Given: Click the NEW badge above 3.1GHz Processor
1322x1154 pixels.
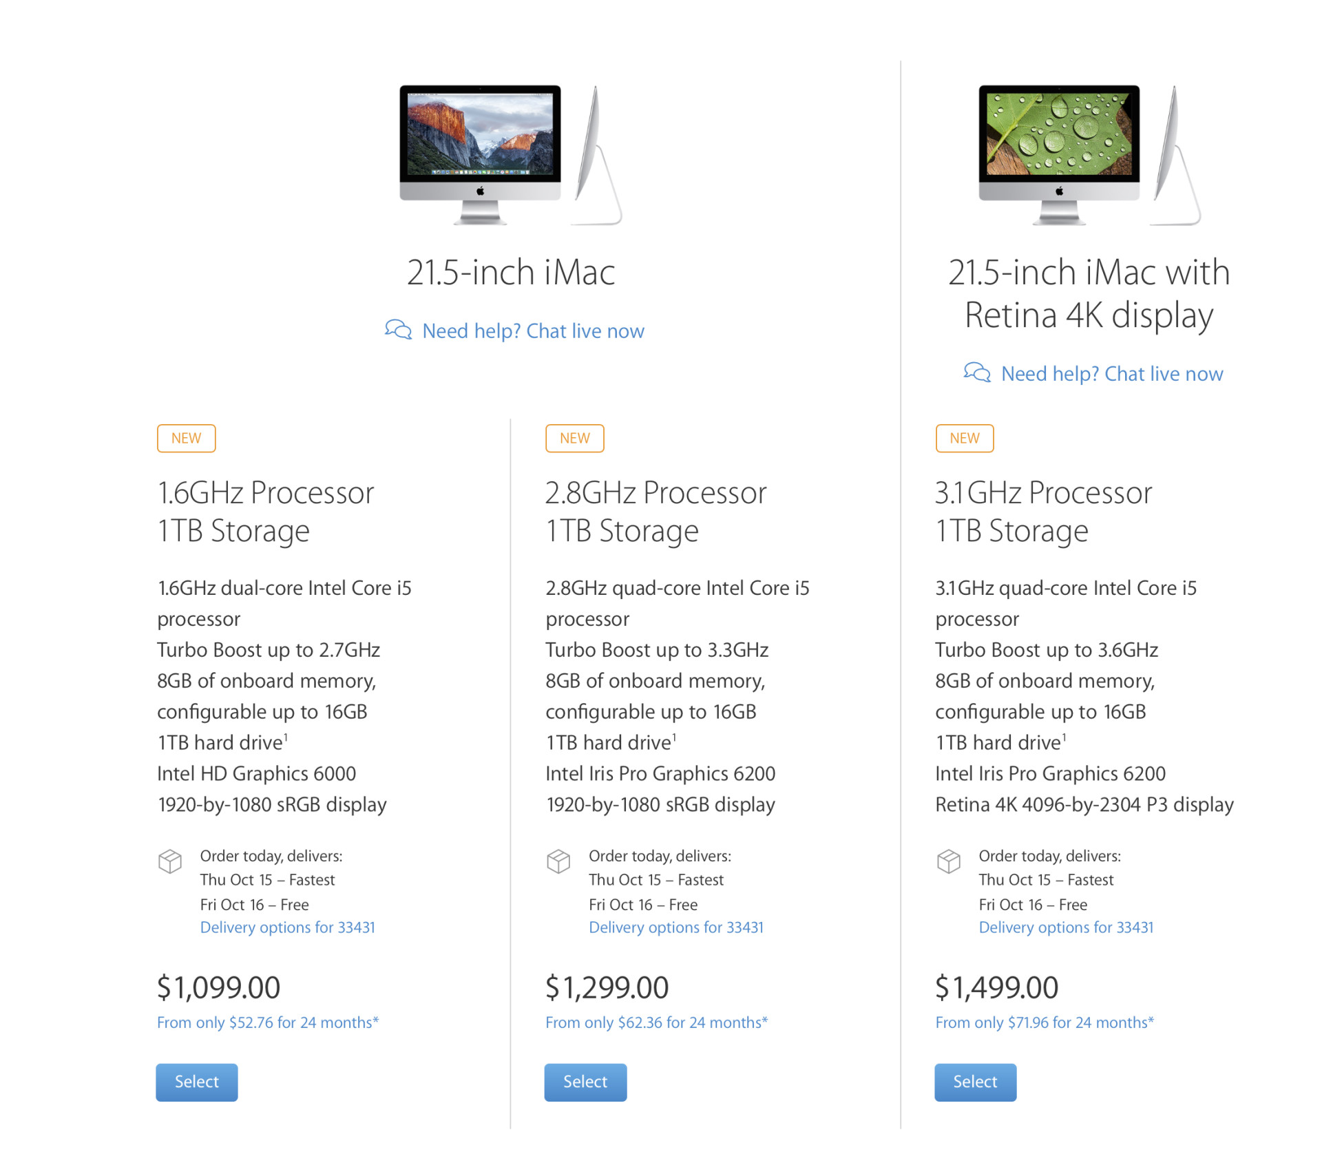Looking at the screenshot, I should tap(965, 439).
